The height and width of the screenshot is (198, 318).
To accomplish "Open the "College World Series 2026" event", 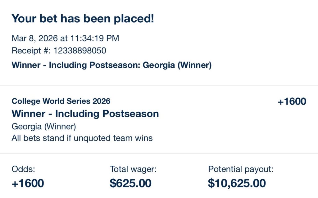I will pos(61,101).
